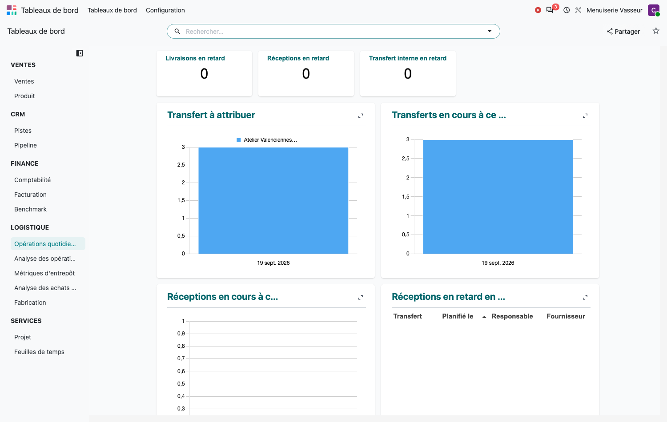Expand the Transfert à attribuer chart fullscreen

(361, 116)
